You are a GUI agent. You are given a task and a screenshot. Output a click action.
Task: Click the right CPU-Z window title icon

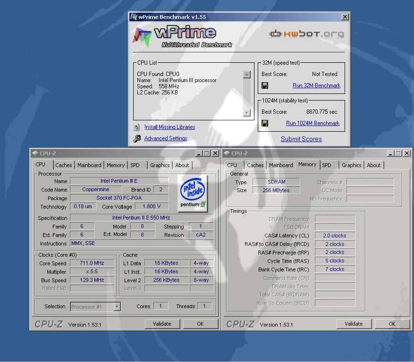pyautogui.click(x=227, y=153)
